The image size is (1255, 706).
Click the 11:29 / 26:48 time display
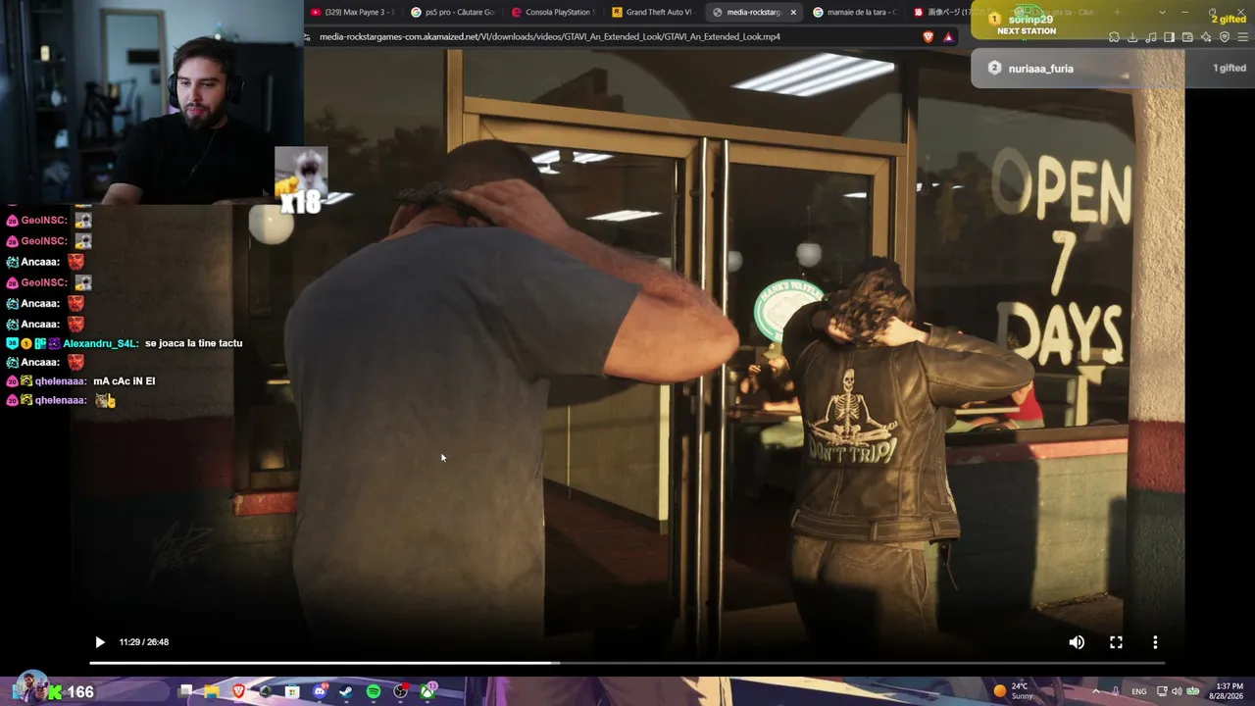pyautogui.click(x=144, y=642)
